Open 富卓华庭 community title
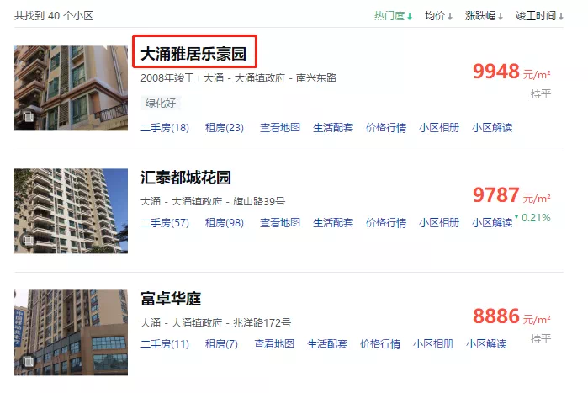 [x=171, y=299]
